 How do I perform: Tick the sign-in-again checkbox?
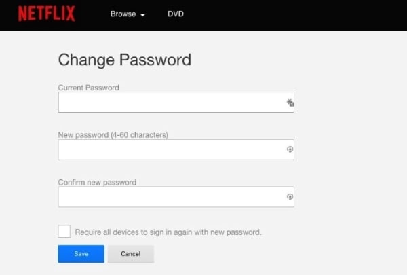(x=64, y=232)
